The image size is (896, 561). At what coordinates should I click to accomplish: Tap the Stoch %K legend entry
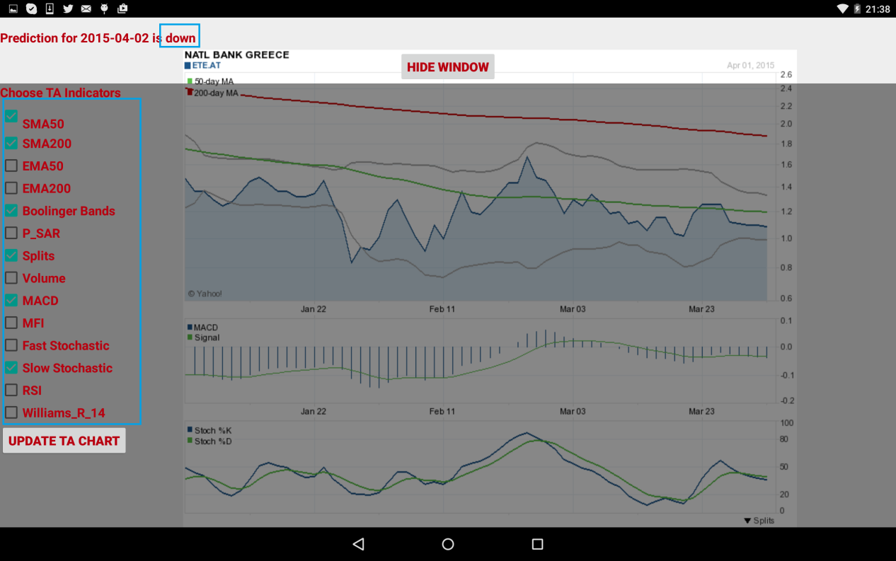tap(209, 430)
